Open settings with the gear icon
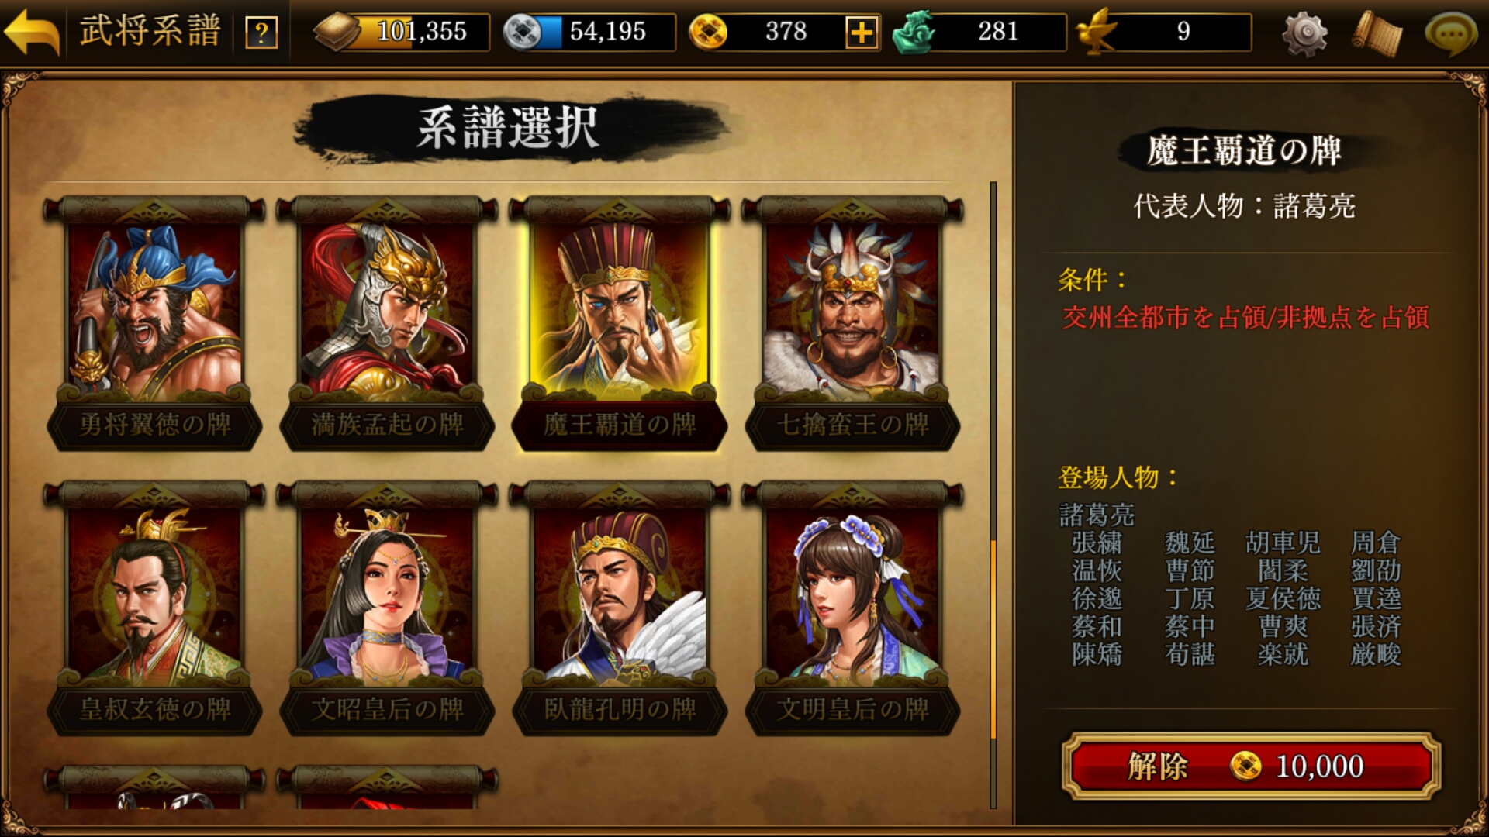 click(1304, 33)
